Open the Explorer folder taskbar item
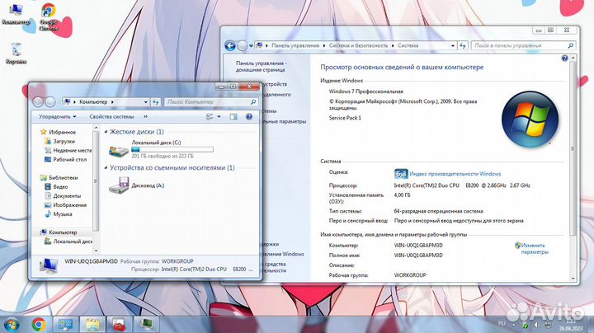Screen dimensions: 594x333 pos(92,325)
